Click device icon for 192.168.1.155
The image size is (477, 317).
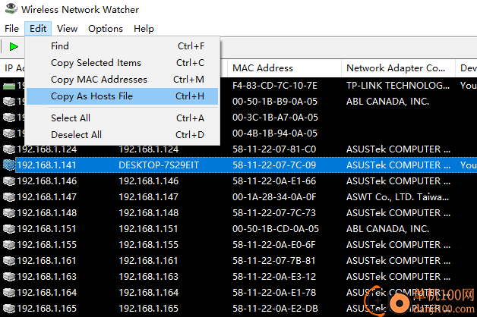click(x=9, y=245)
